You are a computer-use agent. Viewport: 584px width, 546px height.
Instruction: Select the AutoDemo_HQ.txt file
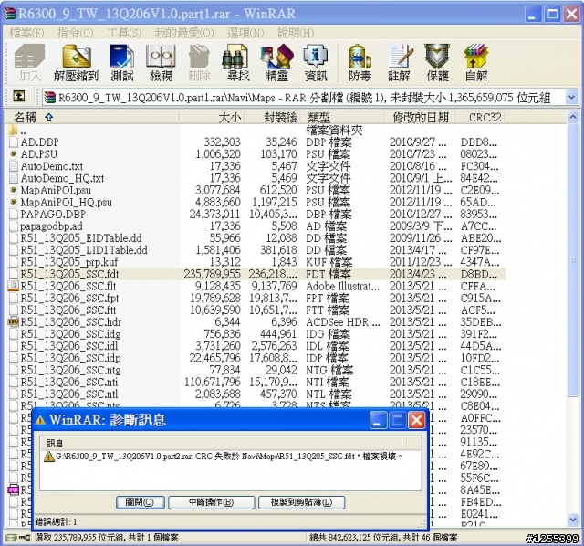(62, 178)
